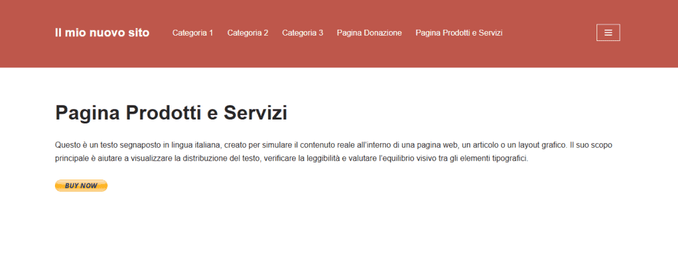Click the word sito in the site title

pos(137,32)
